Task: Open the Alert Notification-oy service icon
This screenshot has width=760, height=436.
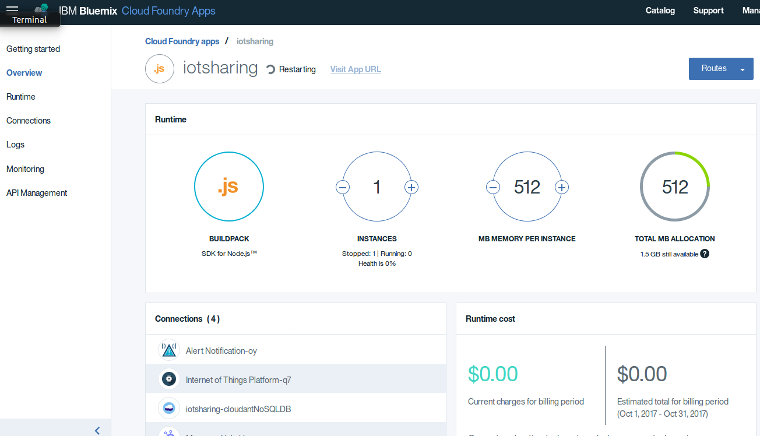Action: [x=169, y=349]
